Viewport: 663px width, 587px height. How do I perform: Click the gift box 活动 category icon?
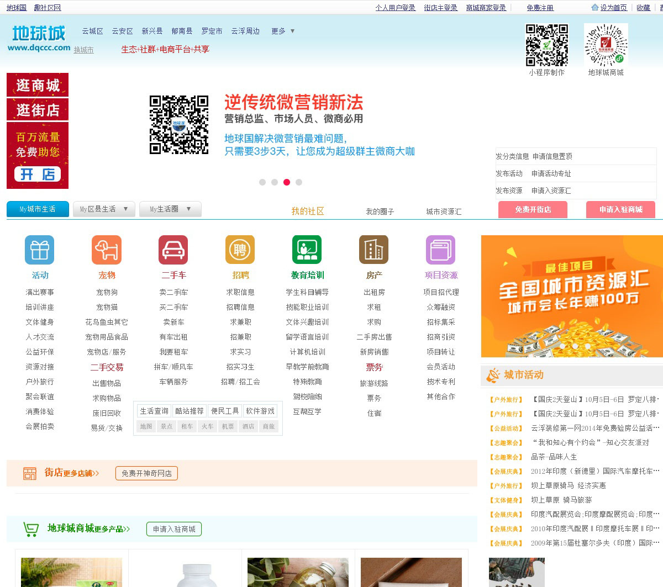[x=39, y=250]
